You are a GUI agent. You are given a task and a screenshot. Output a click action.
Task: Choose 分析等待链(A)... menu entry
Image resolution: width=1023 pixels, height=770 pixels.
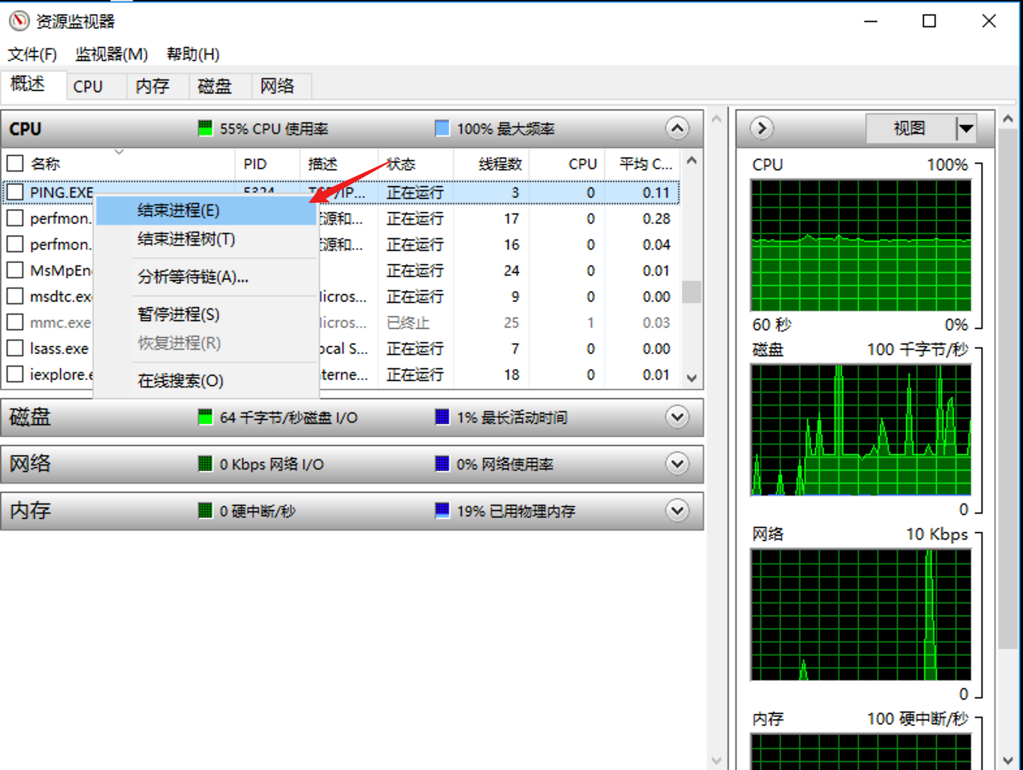tap(206, 277)
